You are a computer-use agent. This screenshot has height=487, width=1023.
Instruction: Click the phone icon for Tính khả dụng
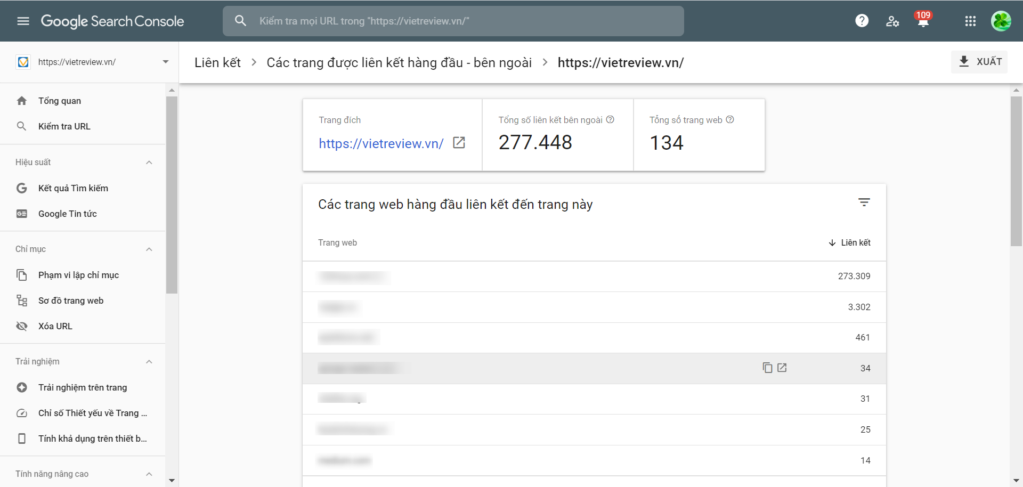(22, 439)
